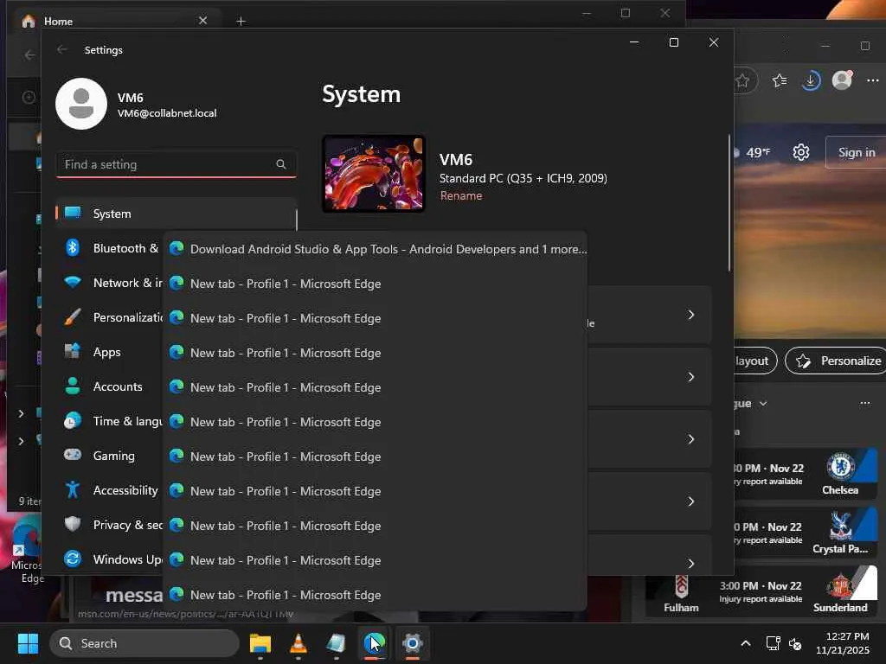Click the search magnifier in Find a setting

(281, 164)
